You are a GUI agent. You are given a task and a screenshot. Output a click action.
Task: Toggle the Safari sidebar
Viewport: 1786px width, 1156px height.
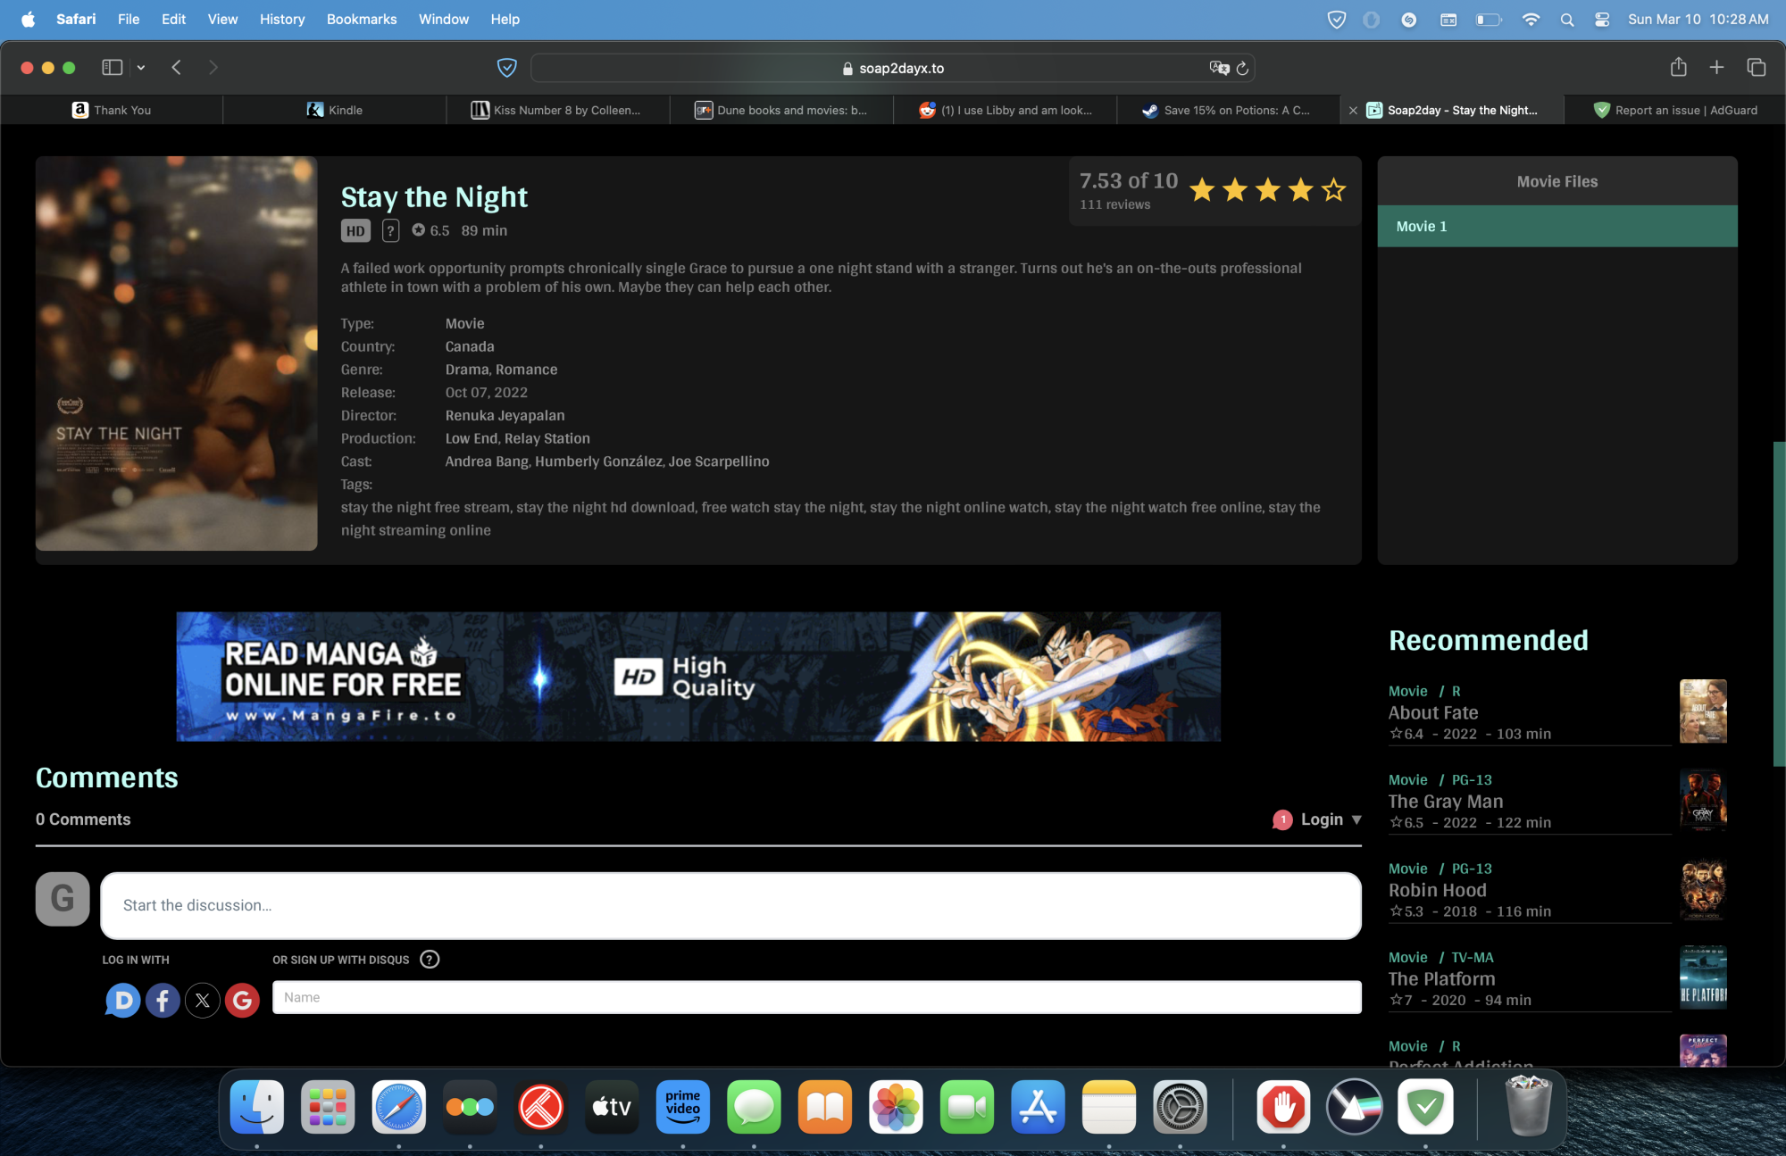tap(112, 68)
